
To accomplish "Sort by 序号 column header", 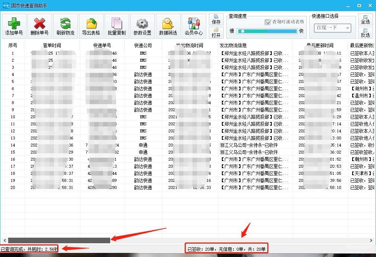I will tap(13, 45).
